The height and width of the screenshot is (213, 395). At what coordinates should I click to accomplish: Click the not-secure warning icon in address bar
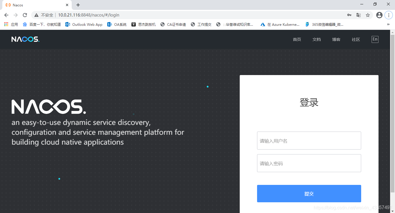36,15
